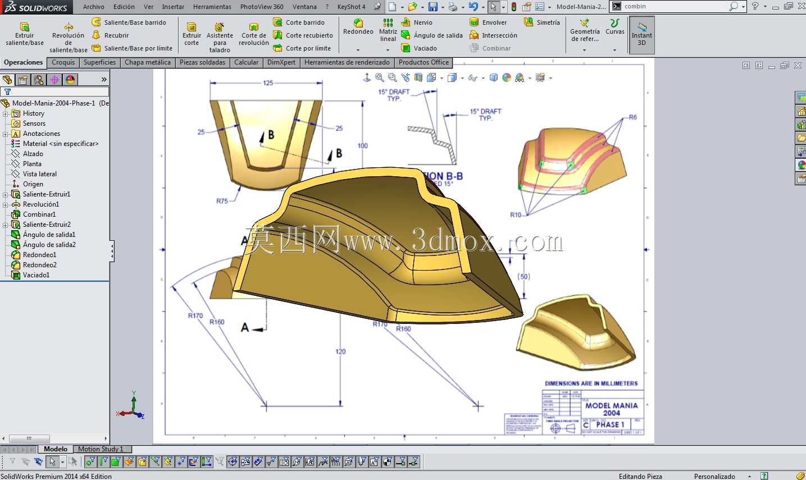Open the Insertar menu
This screenshot has width=806, height=480.
[173, 7]
